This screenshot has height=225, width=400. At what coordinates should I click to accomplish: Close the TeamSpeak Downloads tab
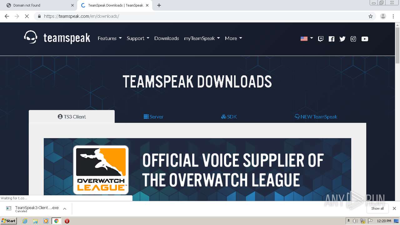click(147, 5)
